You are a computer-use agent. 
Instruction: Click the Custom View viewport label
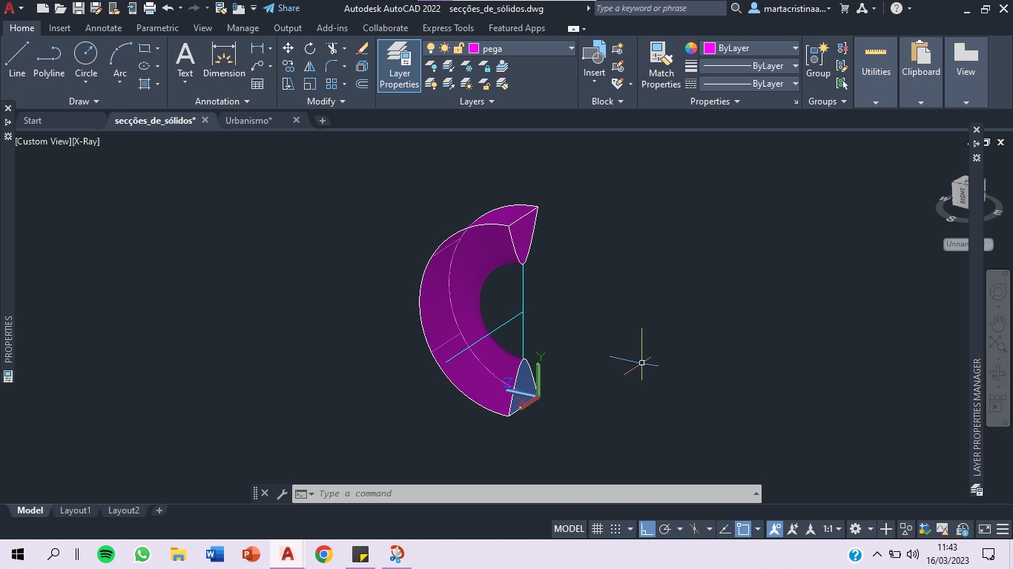[x=42, y=141]
